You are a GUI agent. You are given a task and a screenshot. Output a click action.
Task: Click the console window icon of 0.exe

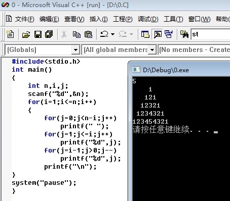[x=136, y=70]
